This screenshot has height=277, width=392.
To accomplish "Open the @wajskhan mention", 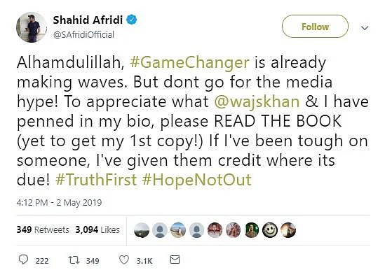I will [x=257, y=101].
